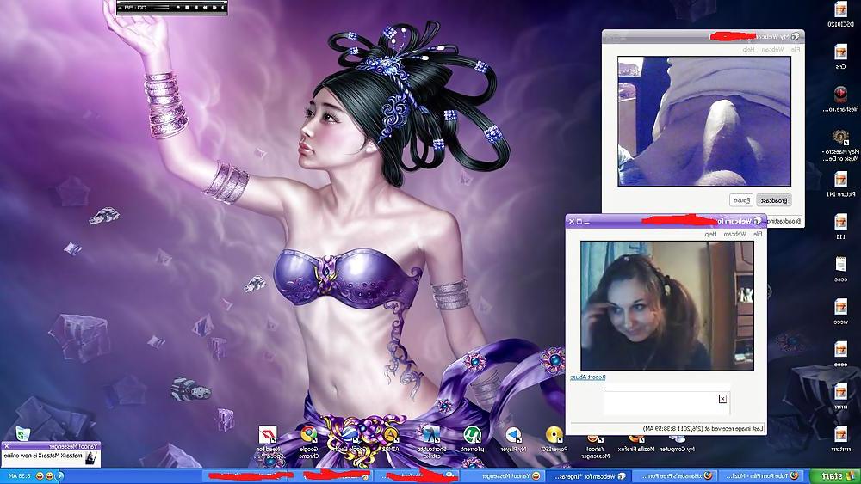Select the My Player desktop shortcut
This screenshot has width=861, height=484.
click(513, 439)
